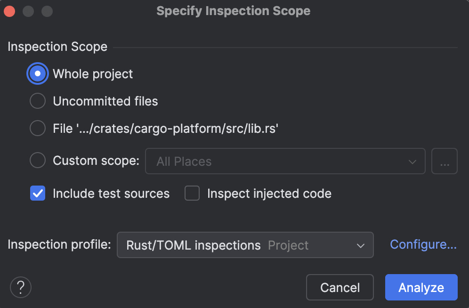
Task: Select the File cargo-platform lib.rs radio option
Action: [x=38, y=128]
